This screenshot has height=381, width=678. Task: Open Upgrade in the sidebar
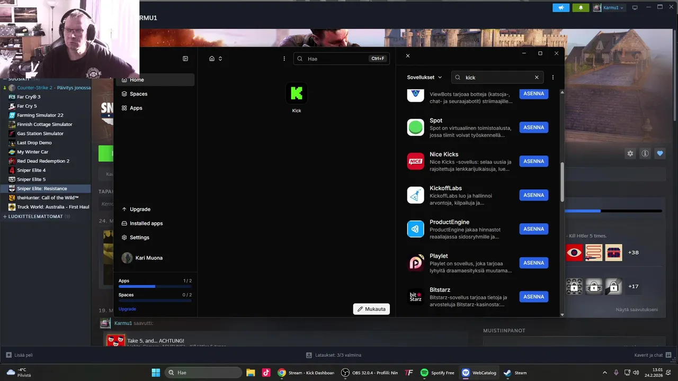(155, 209)
